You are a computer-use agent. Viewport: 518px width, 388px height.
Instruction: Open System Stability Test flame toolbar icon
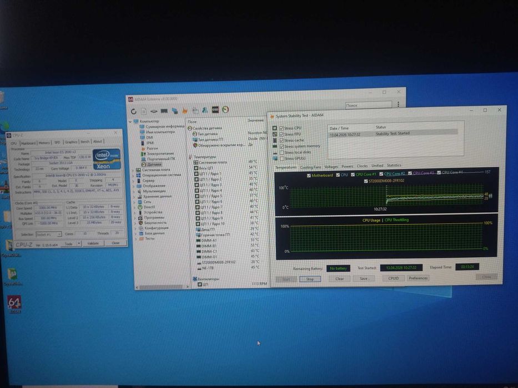185,110
